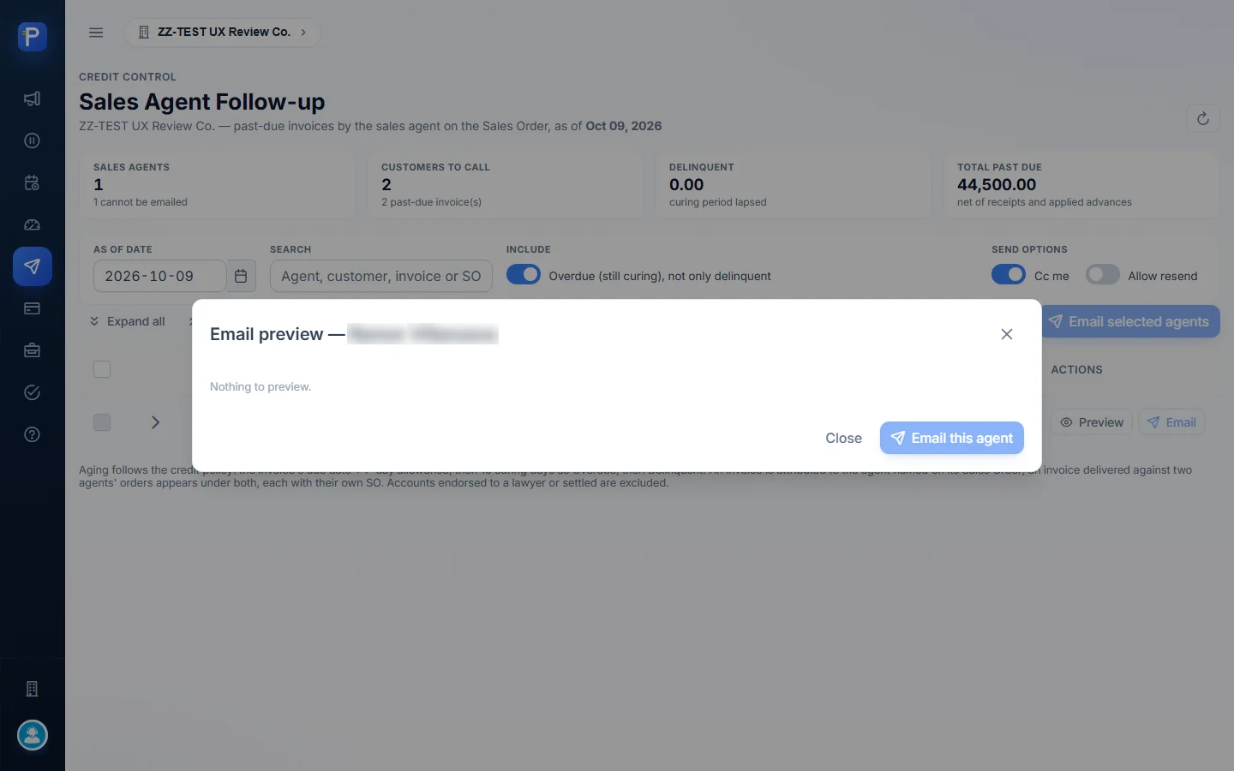Open the hamburger menu icon
Viewport: 1234px width, 771px height.
(96, 33)
